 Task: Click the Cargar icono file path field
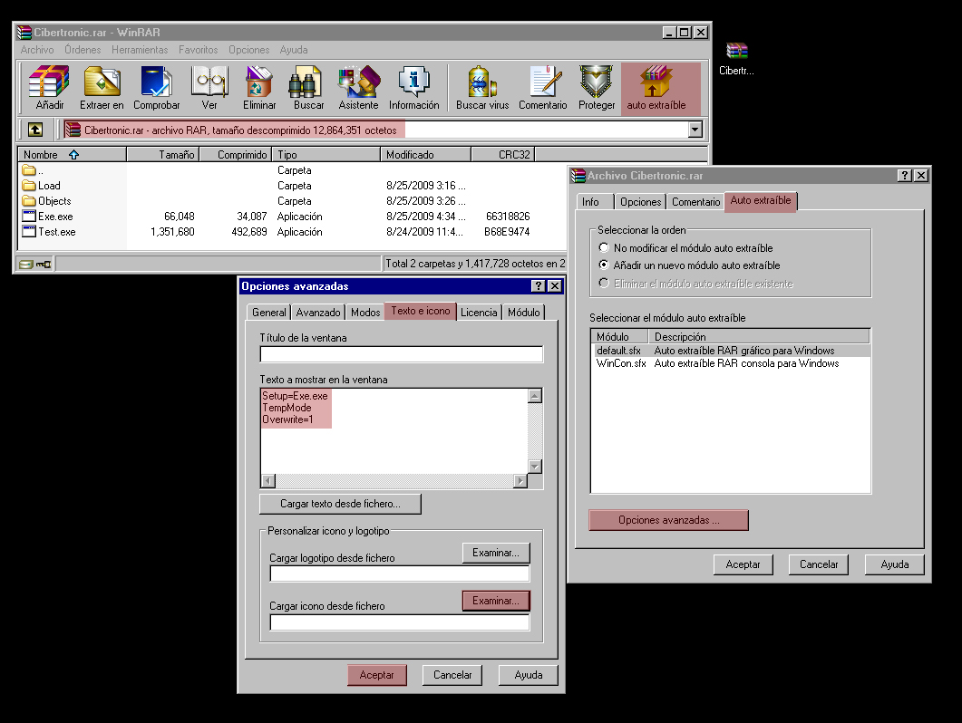pos(400,622)
